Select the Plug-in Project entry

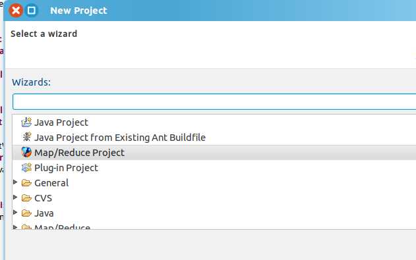[x=67, y=168]
